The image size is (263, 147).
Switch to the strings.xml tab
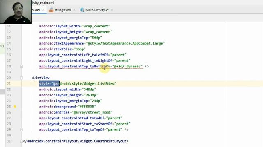[x=62, y=10]
